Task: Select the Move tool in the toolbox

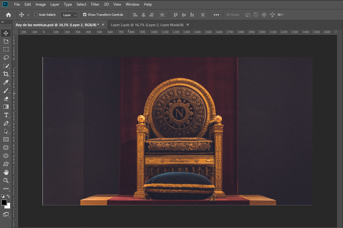Action: [6, 33]
